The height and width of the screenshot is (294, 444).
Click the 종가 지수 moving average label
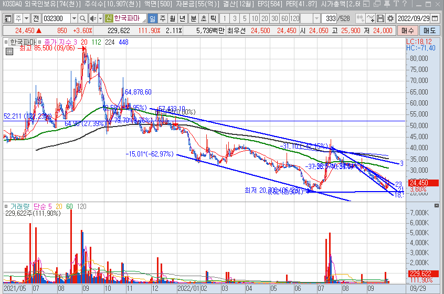point(57,42)
